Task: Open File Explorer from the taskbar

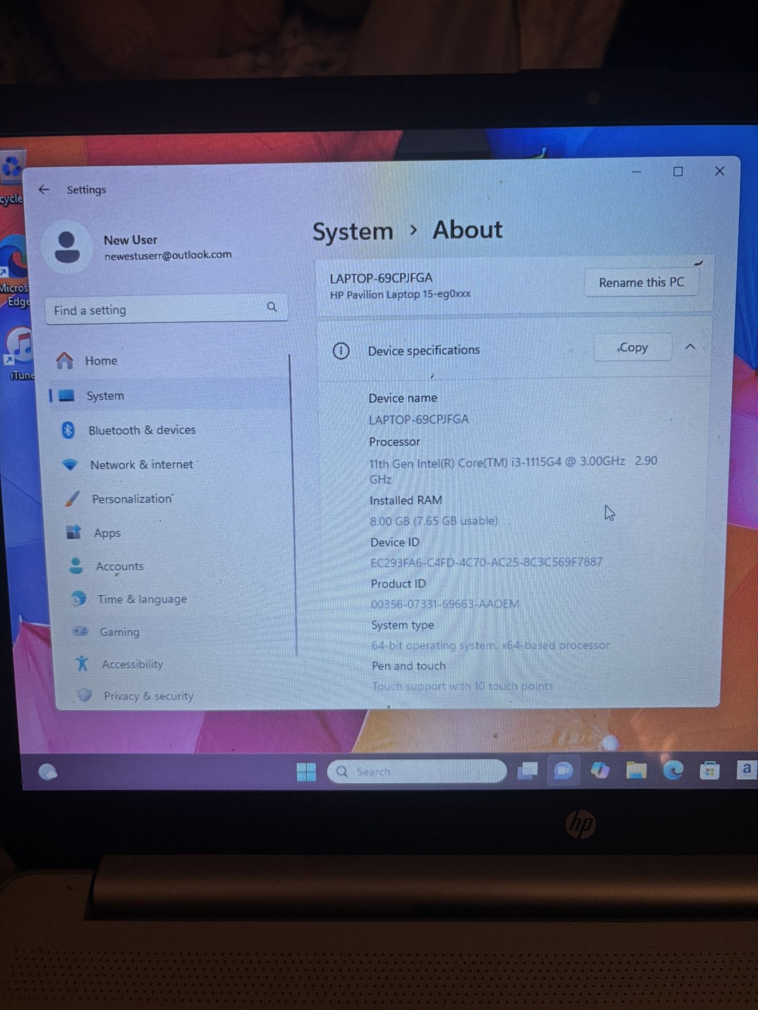Action: pyautogui.click(x=636, y=771)
